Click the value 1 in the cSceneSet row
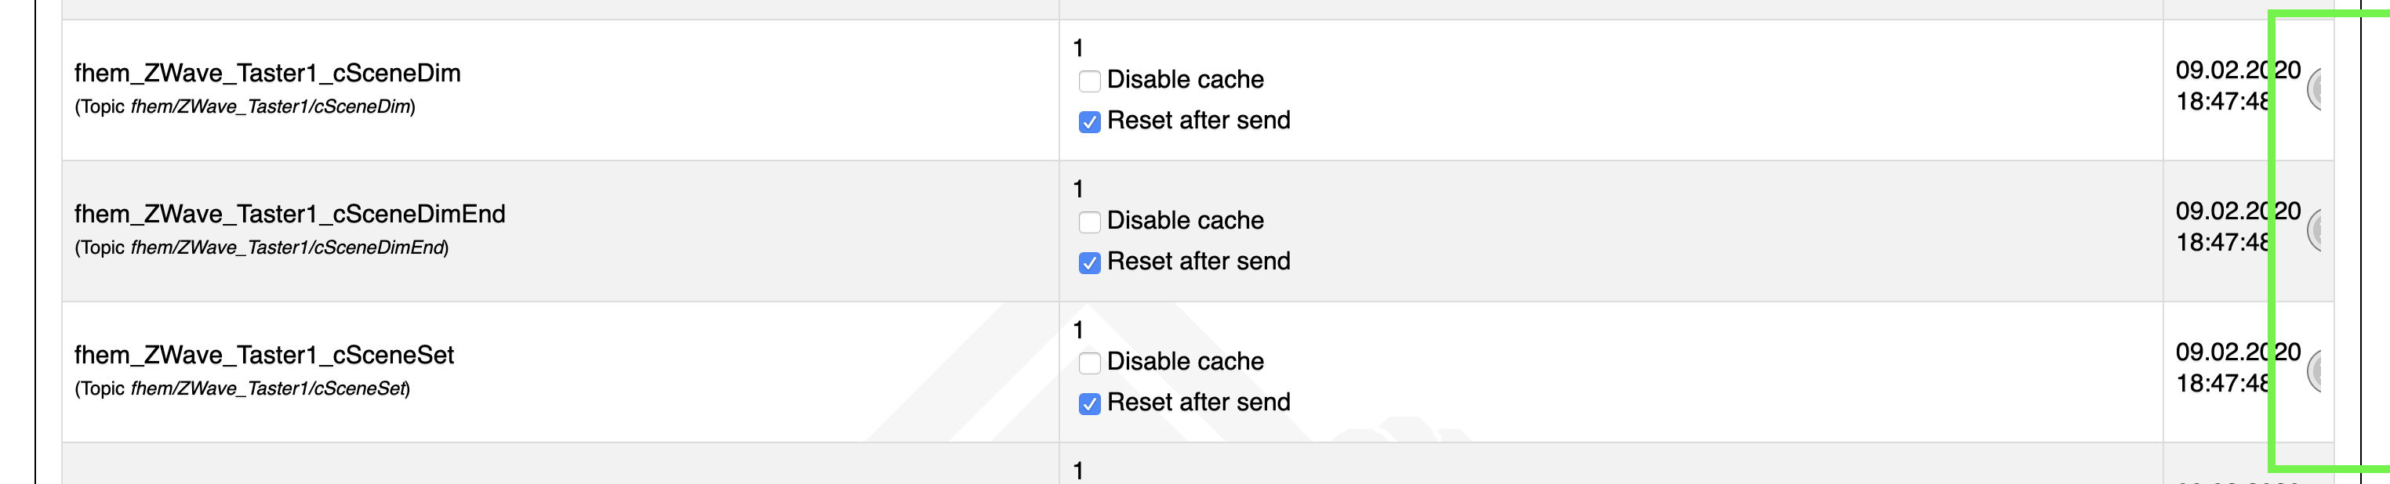Image resolution: width=2390 pixels, height=484 pixels. coord(1078,330)
